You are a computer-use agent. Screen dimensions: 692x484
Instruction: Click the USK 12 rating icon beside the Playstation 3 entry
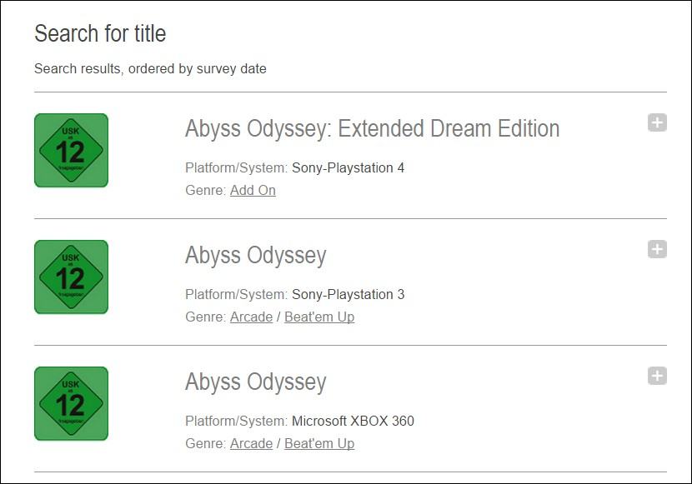[72, 276]
